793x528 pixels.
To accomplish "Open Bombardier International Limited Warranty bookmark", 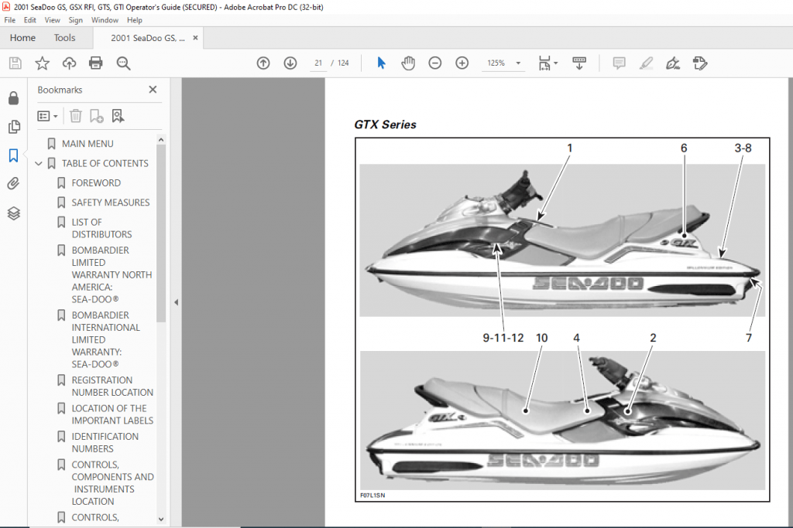I will (x=105, y=339).
